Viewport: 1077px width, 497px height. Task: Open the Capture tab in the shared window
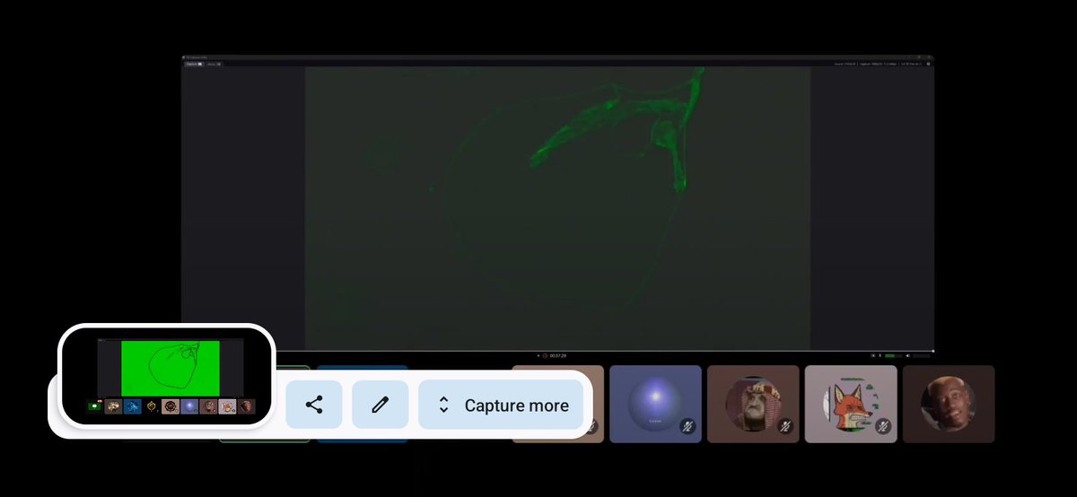(193, 64)
